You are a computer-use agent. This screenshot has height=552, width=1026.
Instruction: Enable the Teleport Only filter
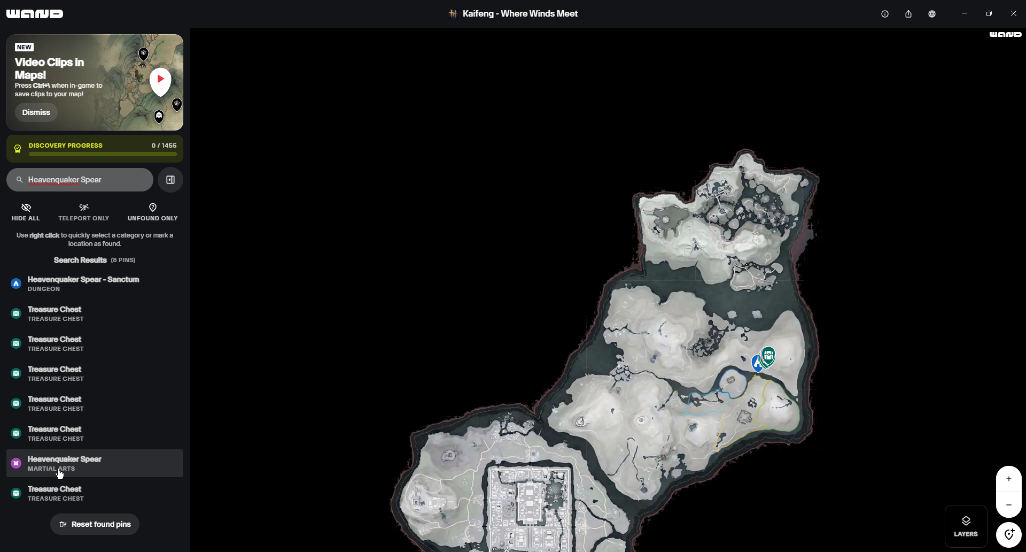(x=83, y=212)
